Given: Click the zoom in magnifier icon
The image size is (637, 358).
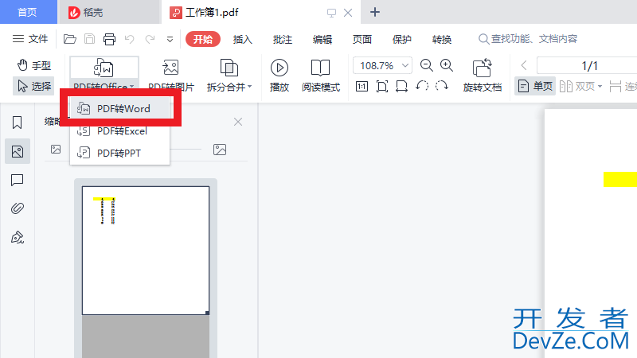Looking at the screenshot, I should point(447,65).
